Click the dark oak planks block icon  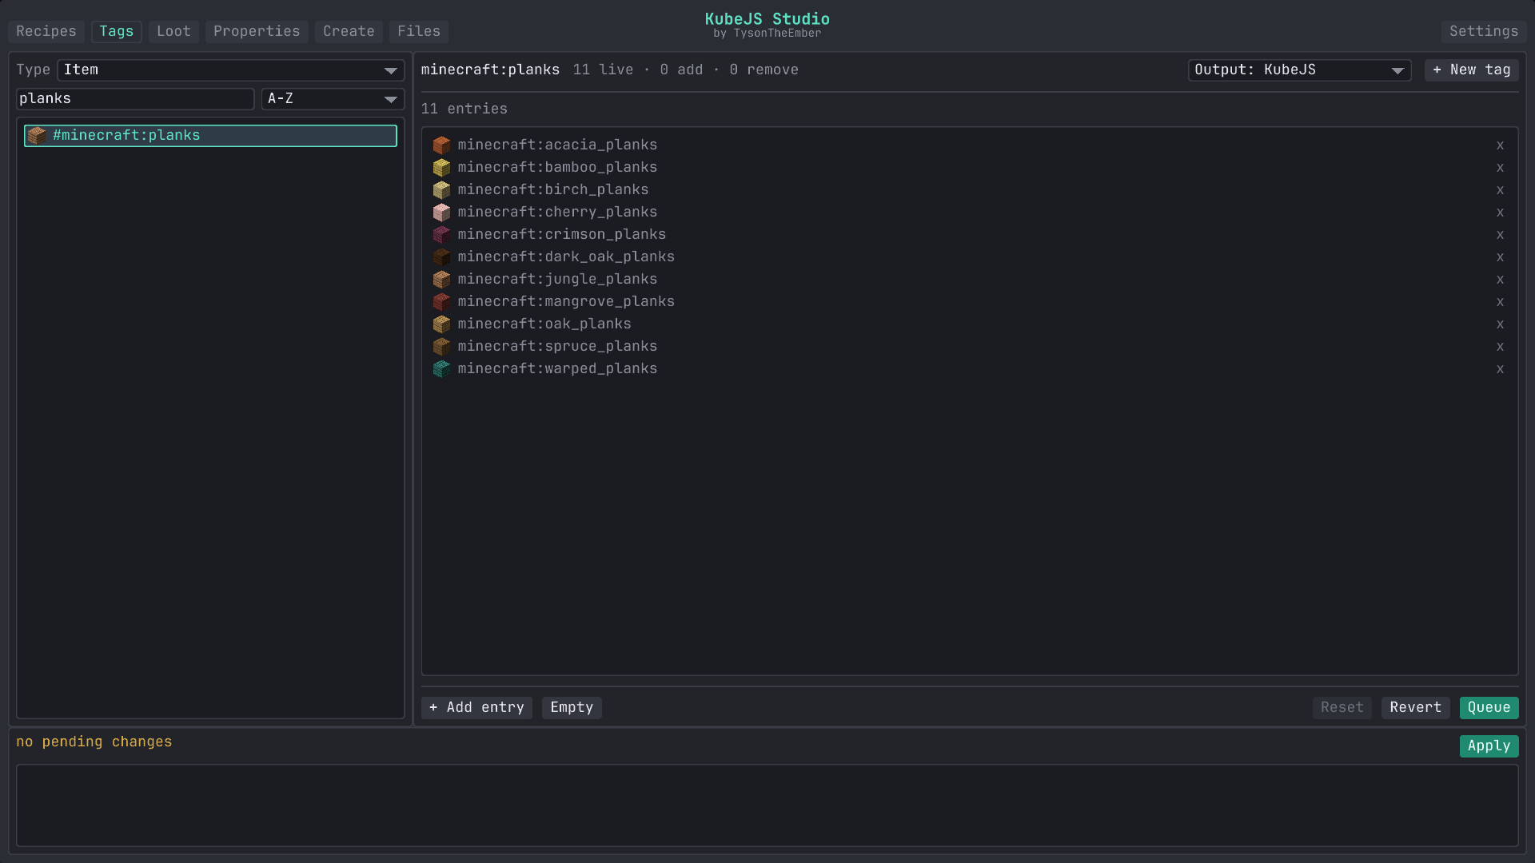441,257
